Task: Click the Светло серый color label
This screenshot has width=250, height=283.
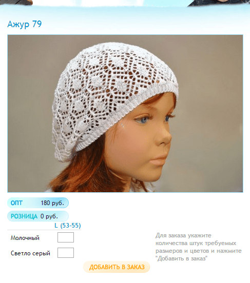Action: coord(30,253)
